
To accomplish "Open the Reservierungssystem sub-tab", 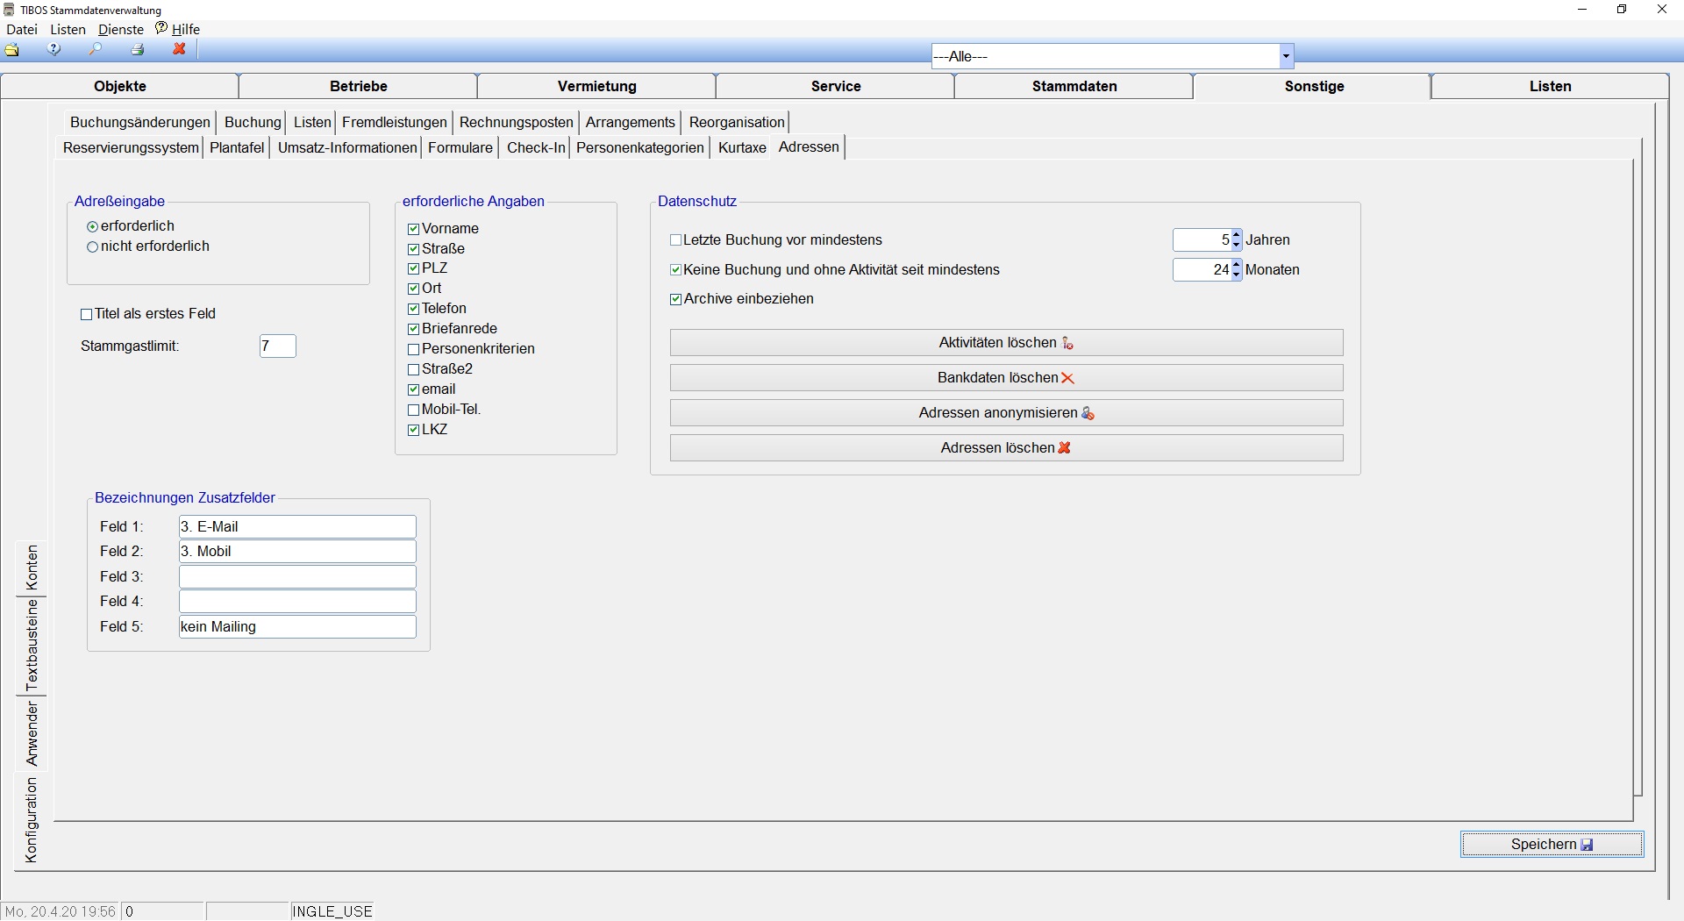I will (131, 147).
